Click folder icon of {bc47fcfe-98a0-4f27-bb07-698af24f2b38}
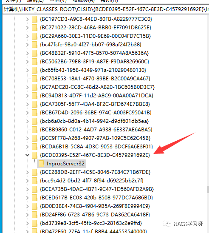Screen dimensions: 209x233 [34, 45]
